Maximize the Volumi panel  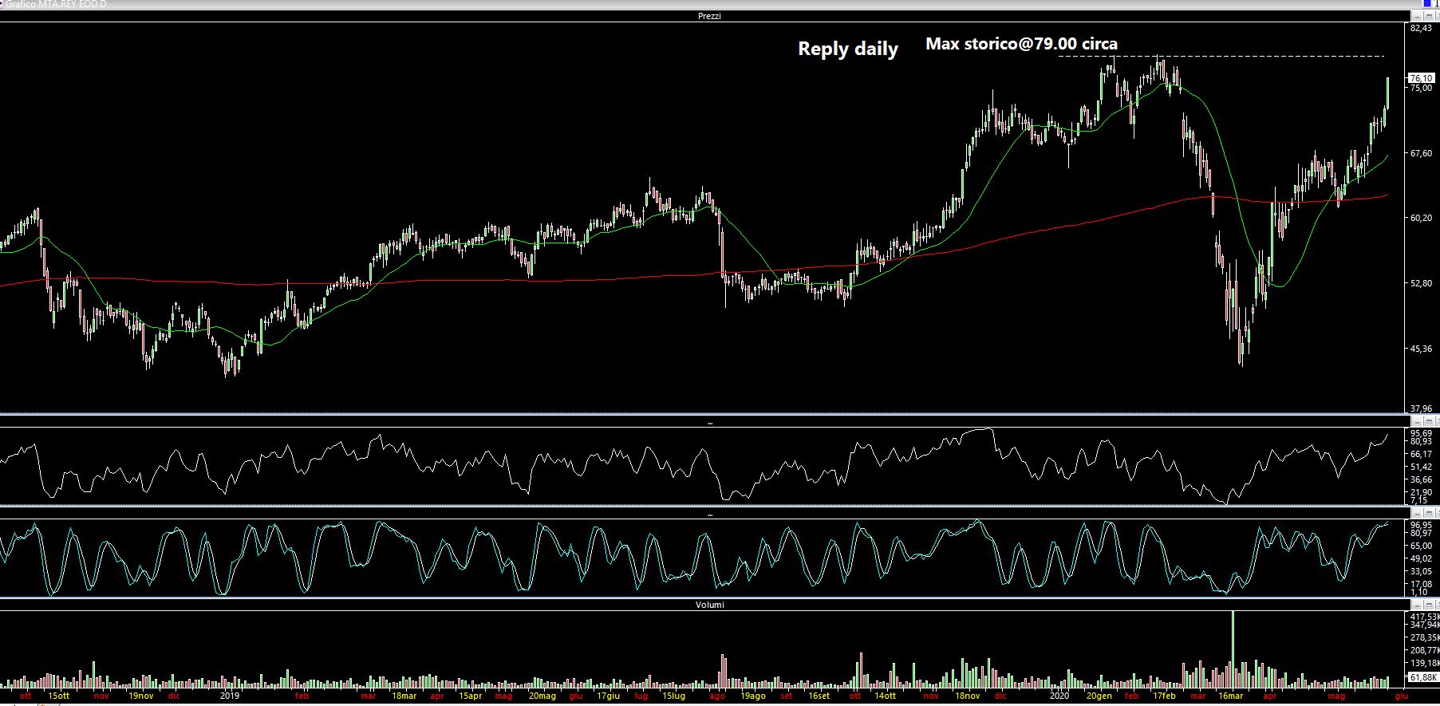pos(1429,605)
